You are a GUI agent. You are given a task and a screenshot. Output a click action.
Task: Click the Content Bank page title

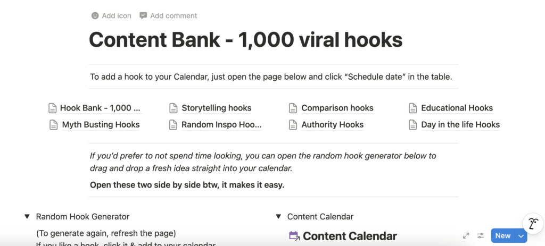245,40
